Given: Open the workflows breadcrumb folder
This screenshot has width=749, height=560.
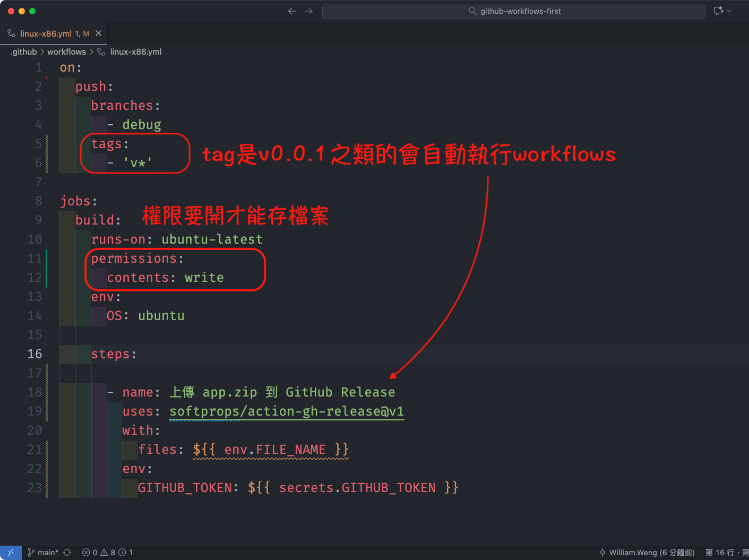Looking at the screenshot, I should [66, 51].
